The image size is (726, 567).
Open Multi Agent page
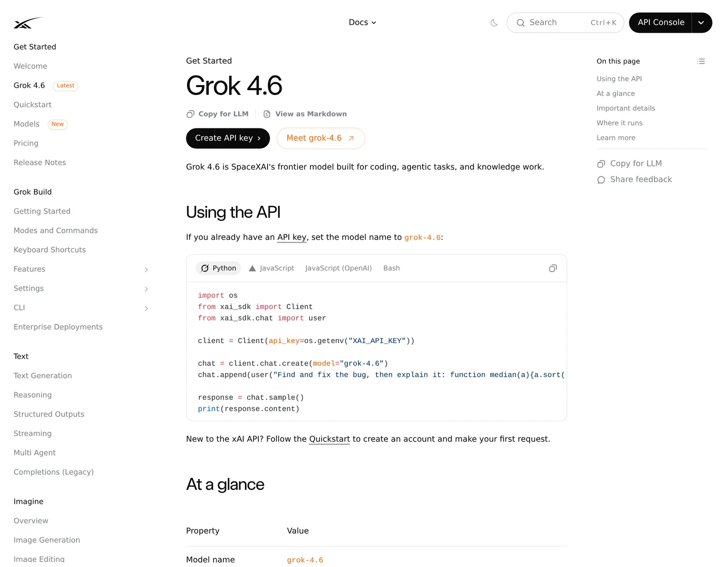pos(34,453)
